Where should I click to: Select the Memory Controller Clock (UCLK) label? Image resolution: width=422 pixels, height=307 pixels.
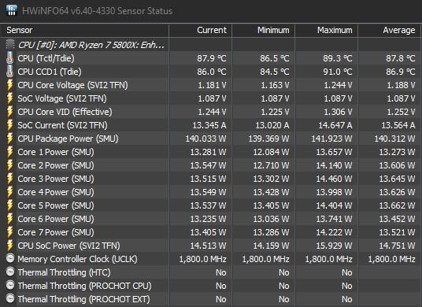click(x=77, y=259)
